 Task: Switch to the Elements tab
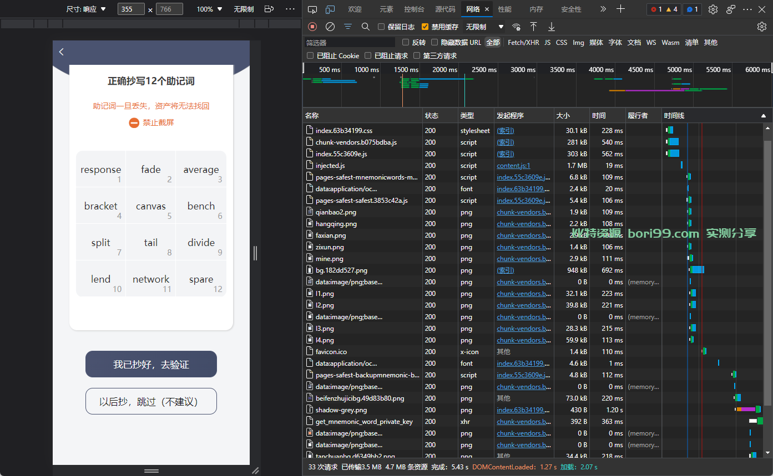(387, 9)
